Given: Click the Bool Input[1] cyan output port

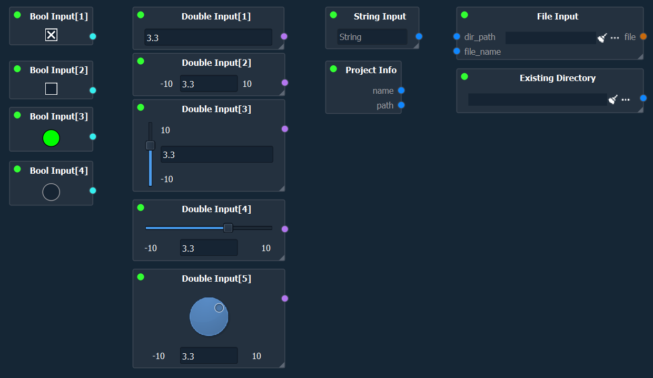Looking at the screenshot, I should (93, 36).
